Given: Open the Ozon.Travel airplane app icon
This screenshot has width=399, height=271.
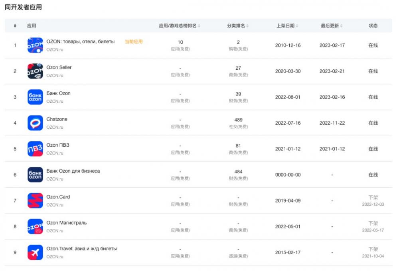Looking at the screenshot, I should click(x=35, y=253).
